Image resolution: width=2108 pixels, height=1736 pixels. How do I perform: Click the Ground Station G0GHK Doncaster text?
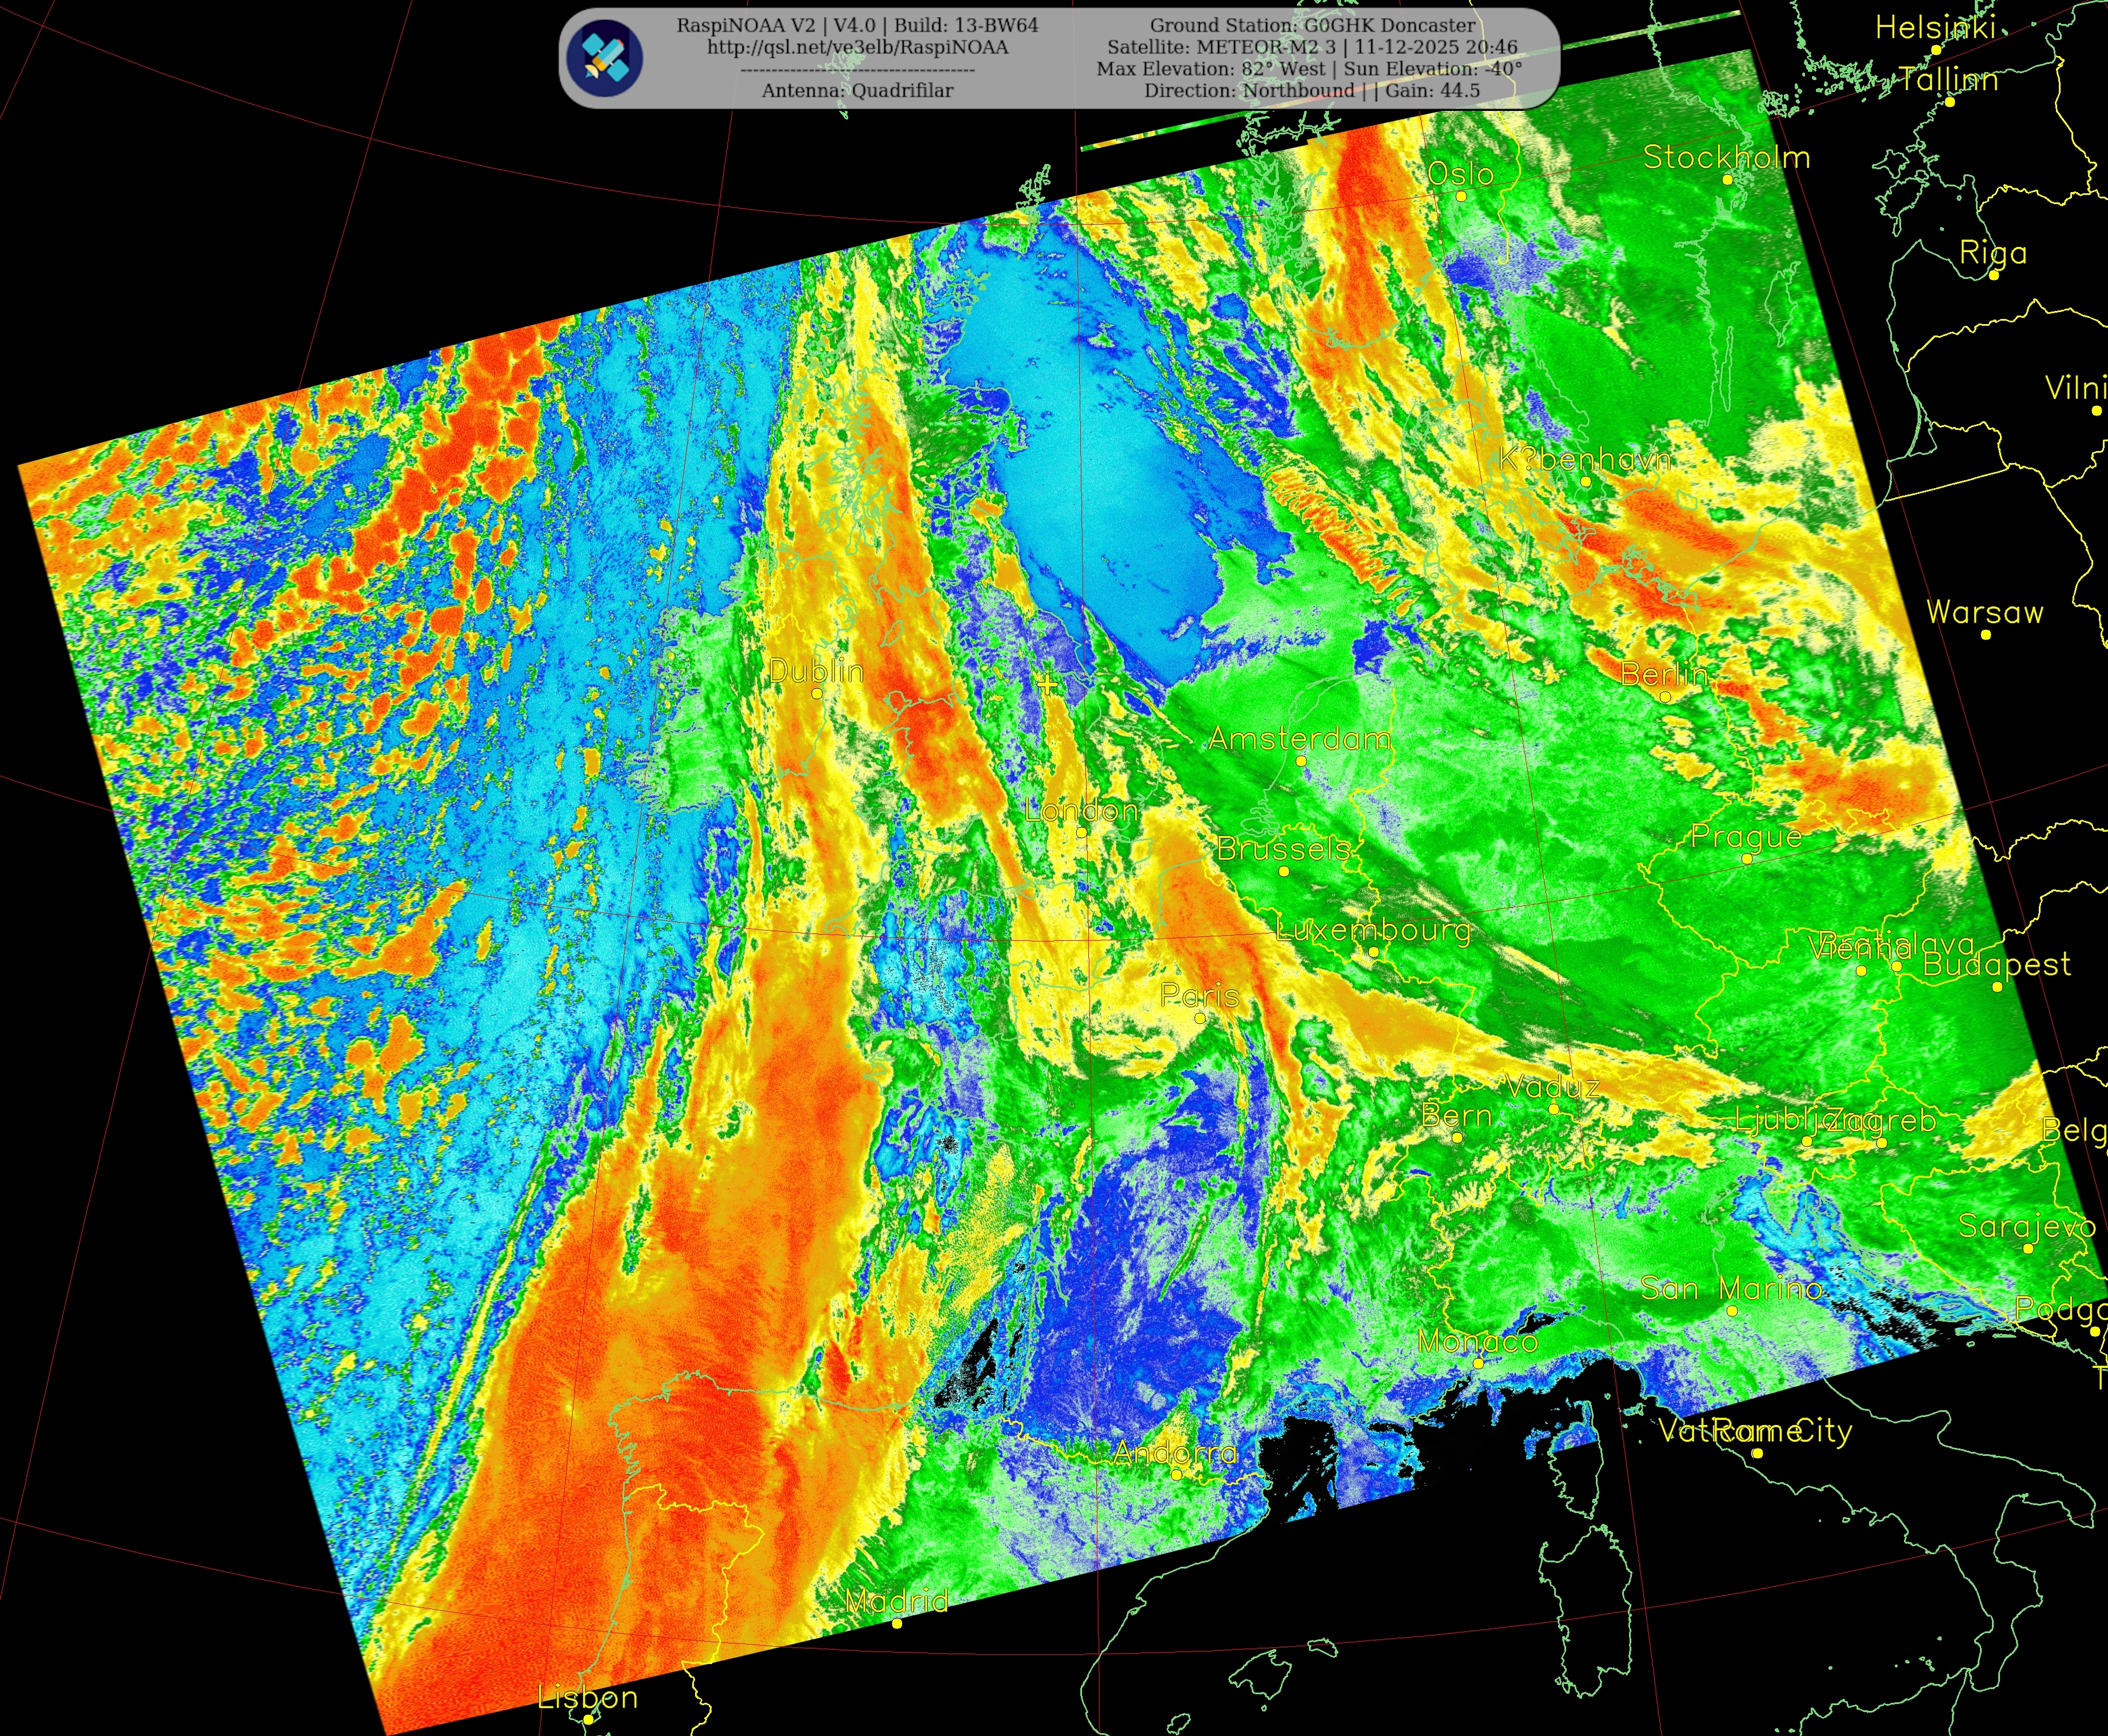click(1312, 25)
